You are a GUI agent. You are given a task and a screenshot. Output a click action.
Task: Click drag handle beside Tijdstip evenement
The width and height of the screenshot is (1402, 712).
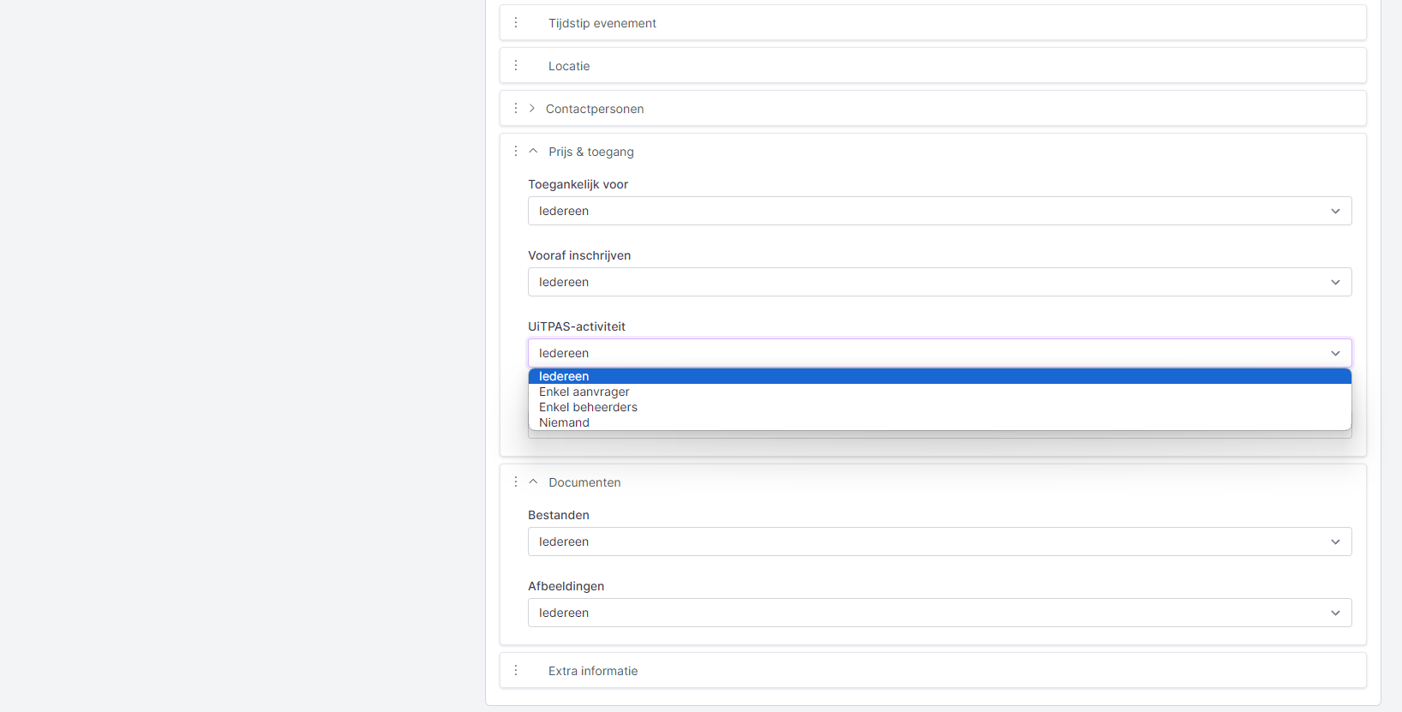(x=516, y=23)
